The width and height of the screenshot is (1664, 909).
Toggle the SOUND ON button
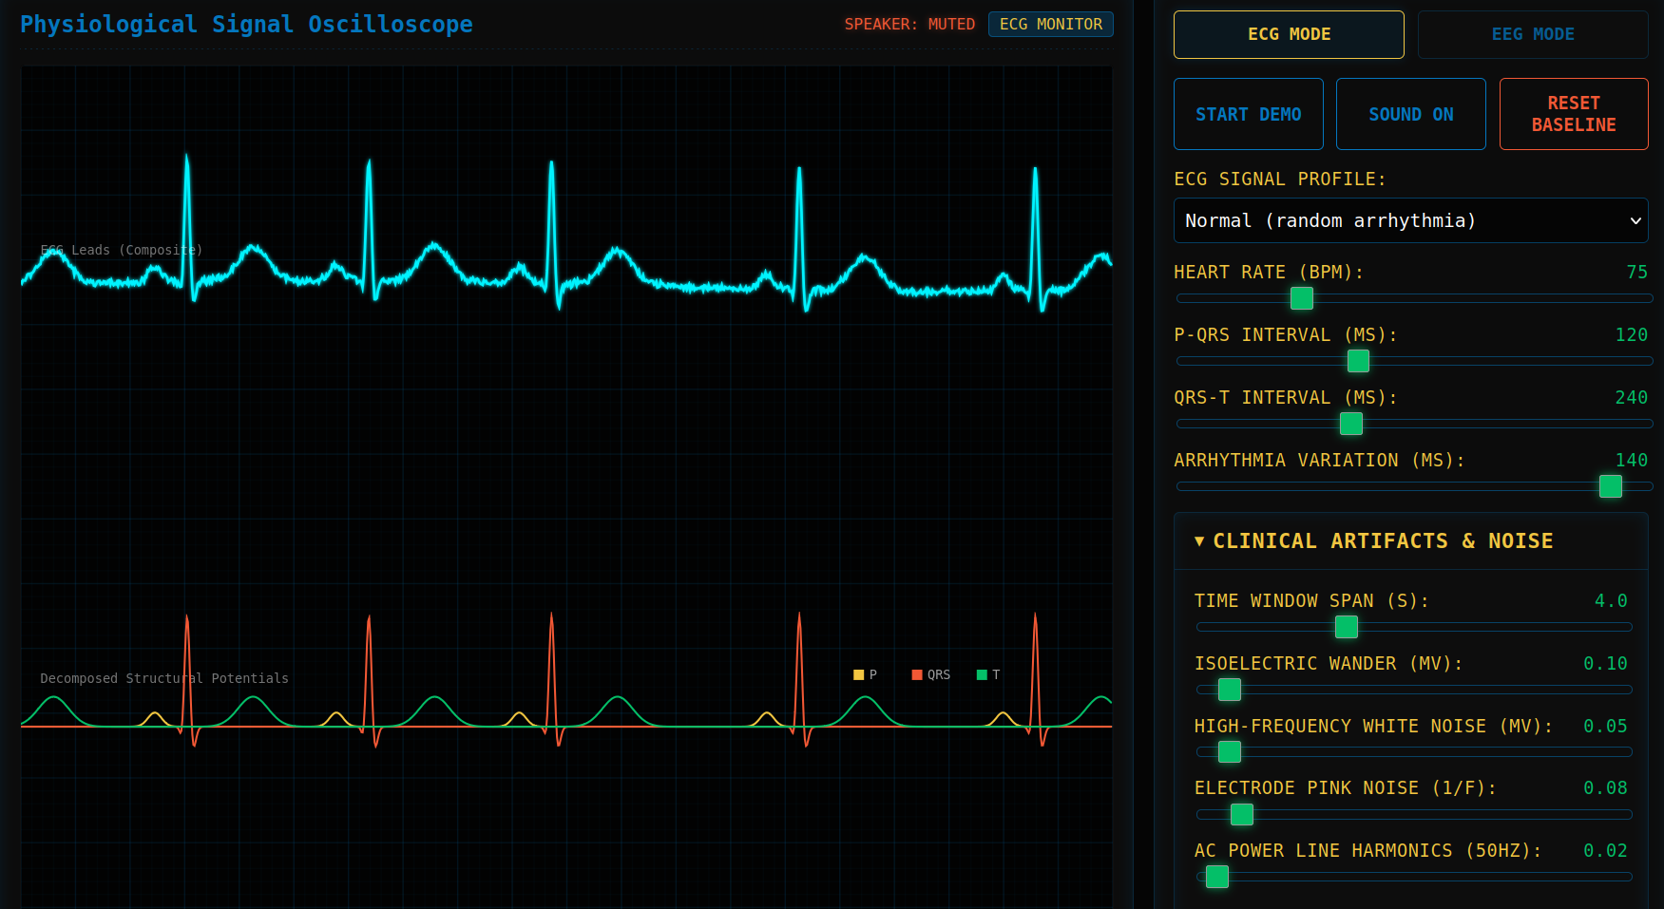(x=1411, y=114)
